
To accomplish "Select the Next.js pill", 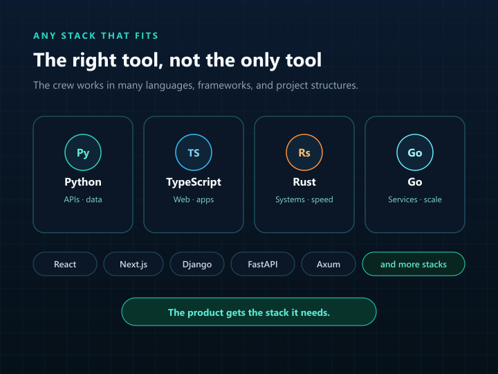I will point(133,264).
